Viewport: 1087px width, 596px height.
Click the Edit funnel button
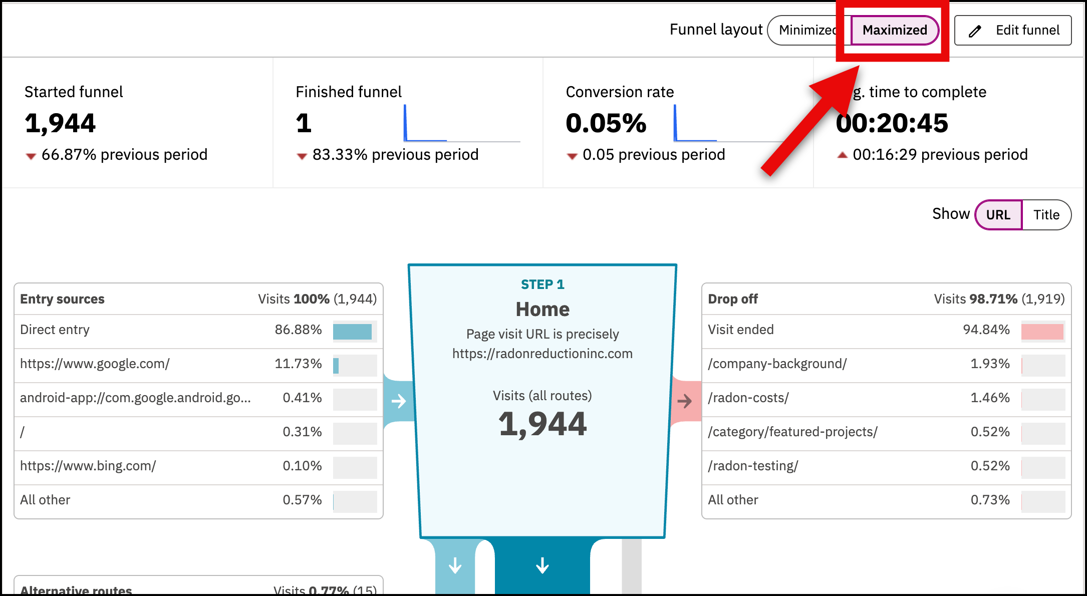pyautogui.click(x=1012, y=30)
